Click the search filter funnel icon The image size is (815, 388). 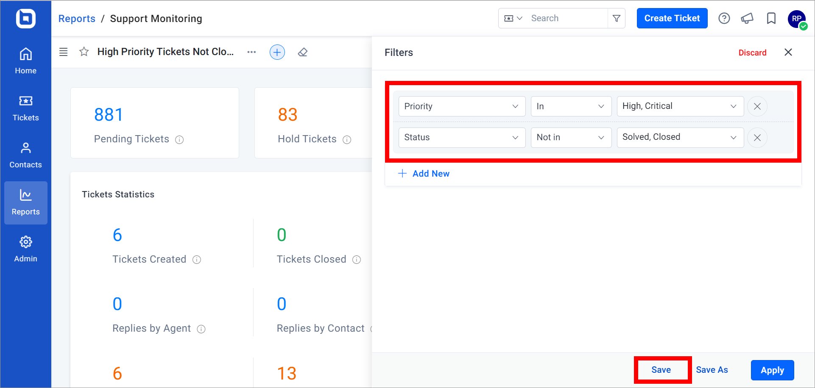[617, 18]
